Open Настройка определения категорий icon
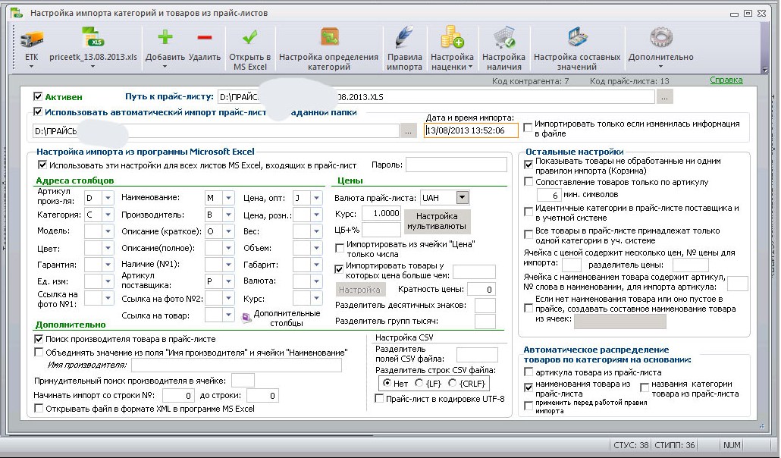This screenshot has width=781, height=458. tap(329, 37)
